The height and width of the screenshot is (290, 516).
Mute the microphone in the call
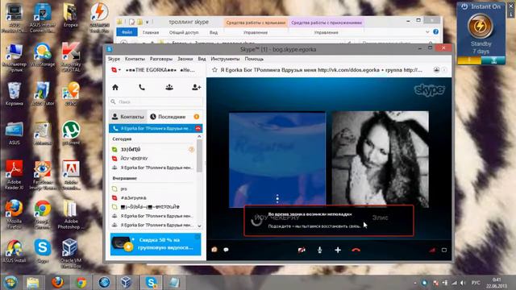[x=319, y=250]
